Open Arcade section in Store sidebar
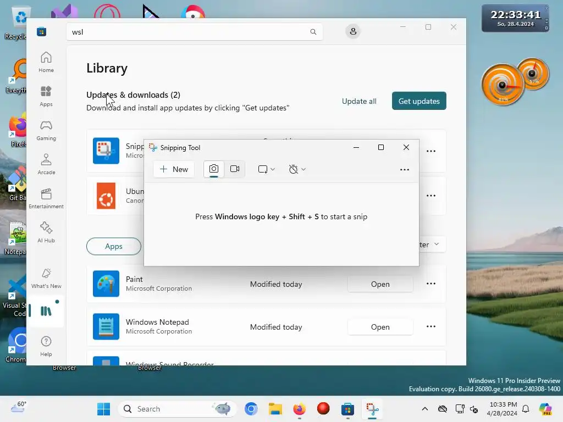This screenshot has height=422, width=563. [46, 164]
